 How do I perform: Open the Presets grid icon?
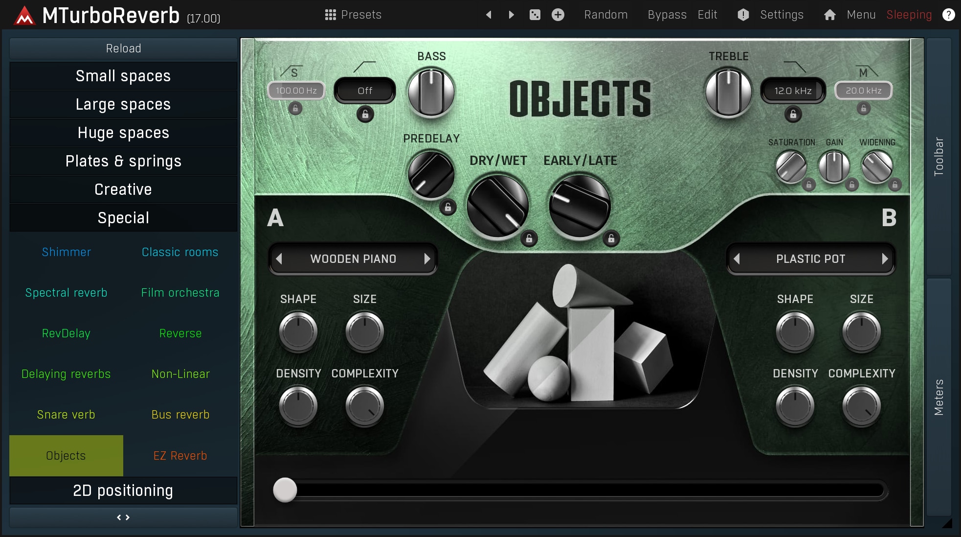pyautogui.click(x=330, y=15)
